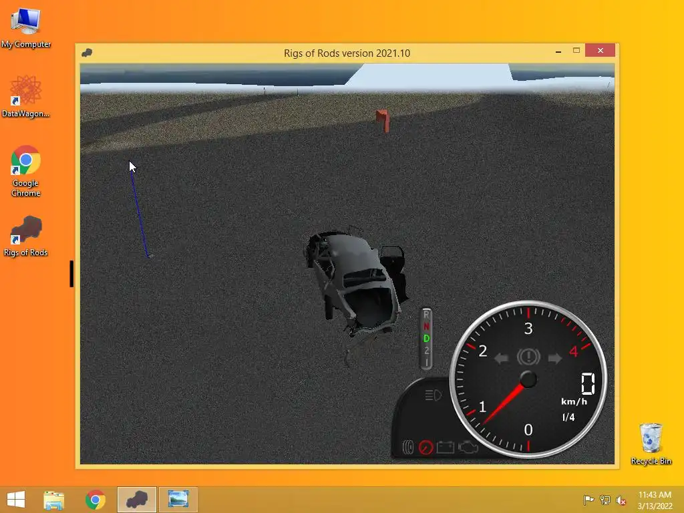Image resolution: width=684 pixels, height=513 pixels.
Task: Click the red flag marker on the terrain
Action: click(383, 120)
